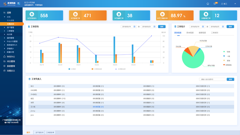Select 全局总览 in sidebar
240x135 pixels.
(12, 24)
